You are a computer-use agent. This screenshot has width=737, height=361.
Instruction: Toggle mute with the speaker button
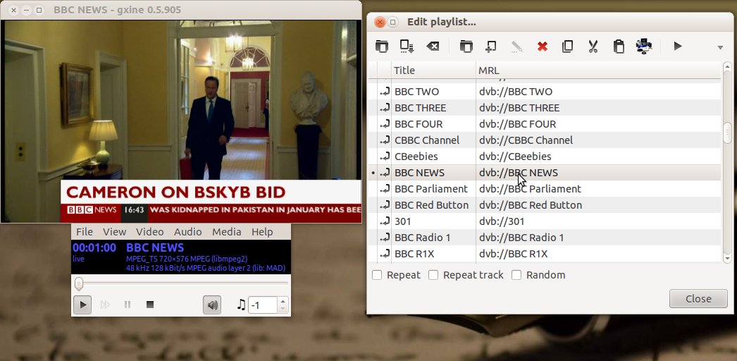(x=212, y=305)
